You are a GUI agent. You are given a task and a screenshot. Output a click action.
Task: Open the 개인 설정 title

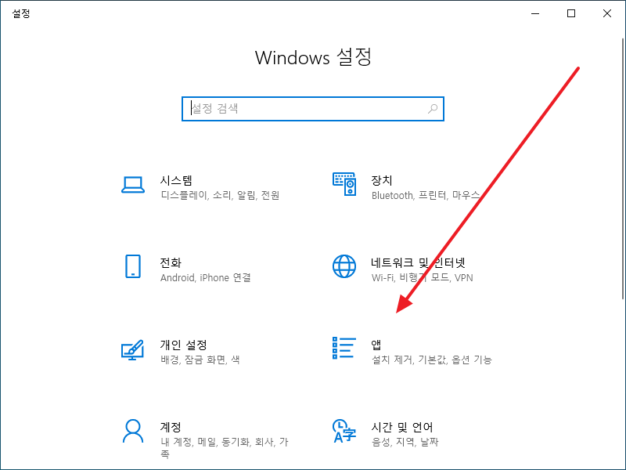(184, 345)
